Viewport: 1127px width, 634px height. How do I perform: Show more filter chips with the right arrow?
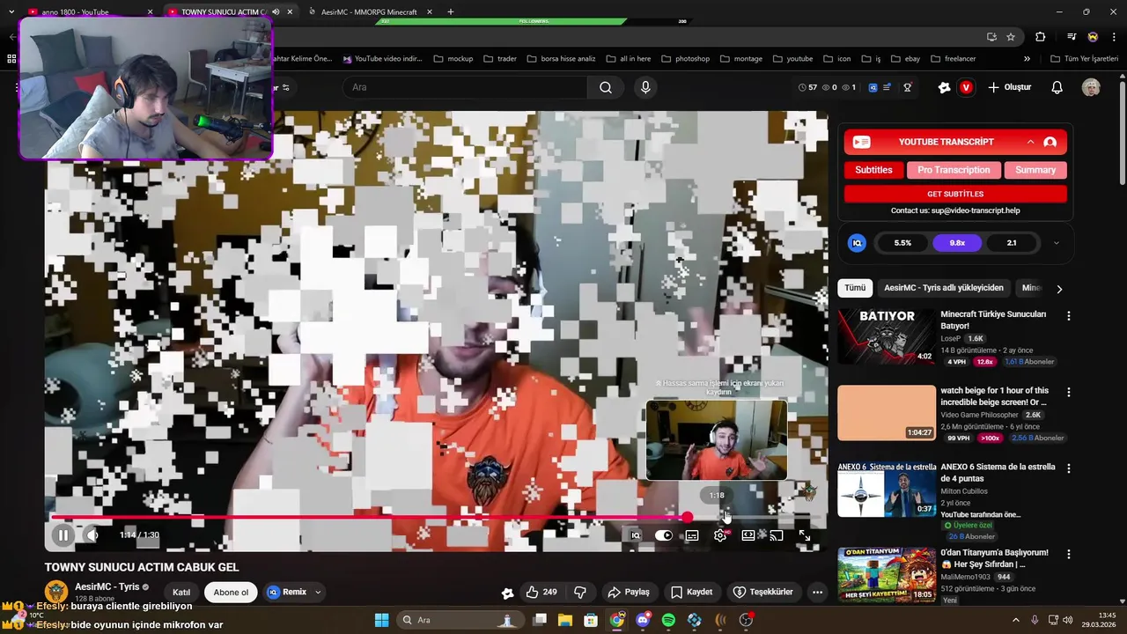(x=1059, y=289)
